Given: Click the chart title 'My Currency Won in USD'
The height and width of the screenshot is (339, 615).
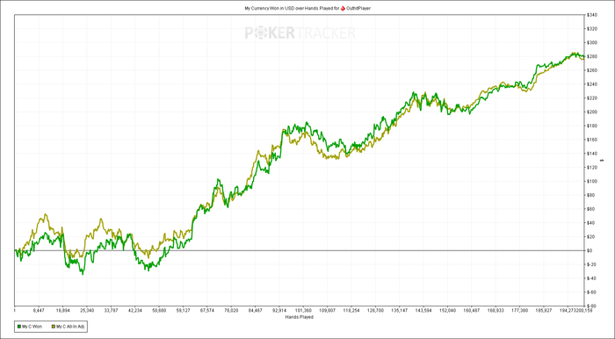Looking at the screenshot, I should 269,8.
